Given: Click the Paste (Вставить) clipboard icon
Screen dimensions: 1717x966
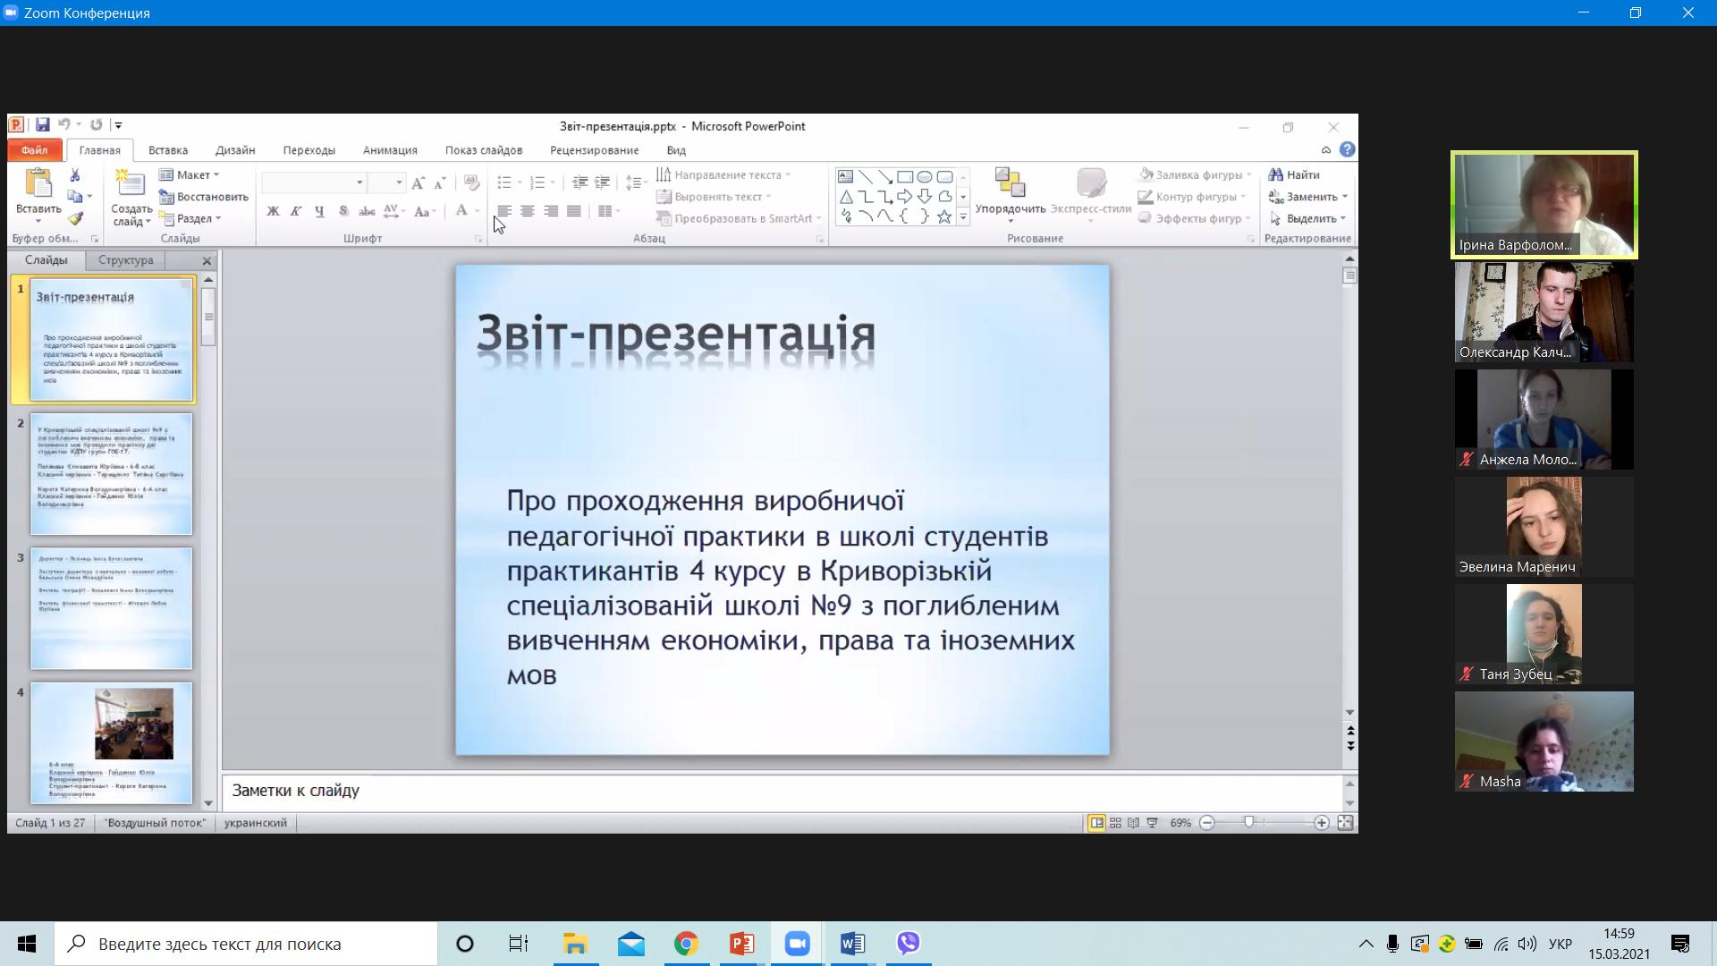Looking at the screenshot, I should tap(38, 183).
